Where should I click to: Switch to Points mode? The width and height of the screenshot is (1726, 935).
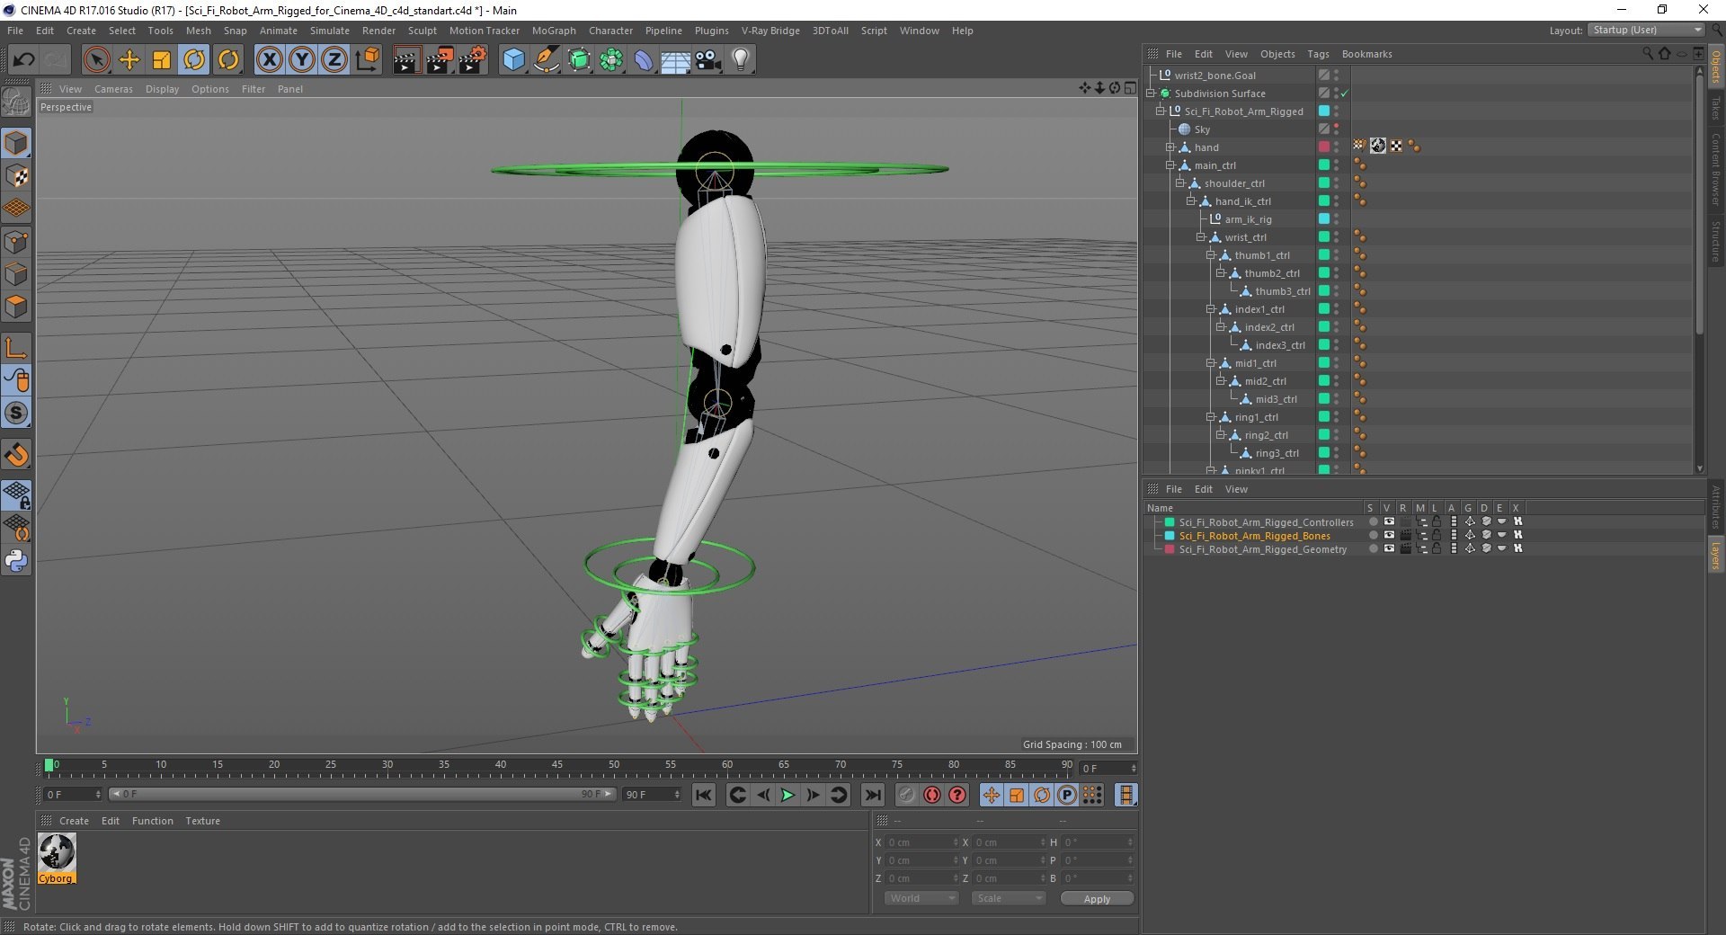click(16, 241)
